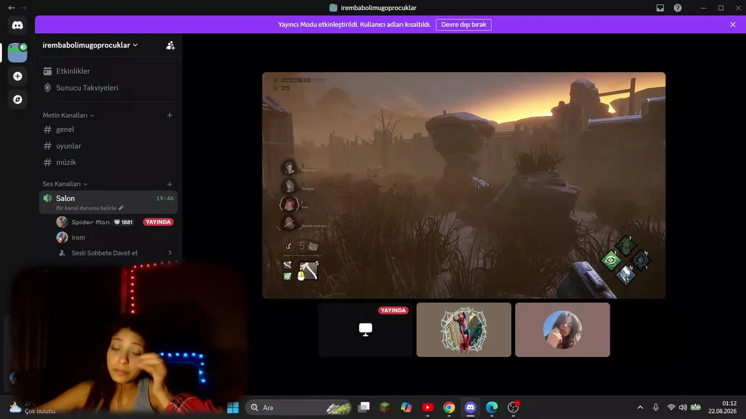Create a voice channel with plus icon
746x419 pixels.
[x=170, y=184]
